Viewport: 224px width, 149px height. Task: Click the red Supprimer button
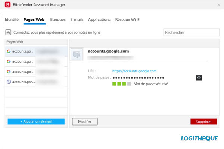[203, 122]
